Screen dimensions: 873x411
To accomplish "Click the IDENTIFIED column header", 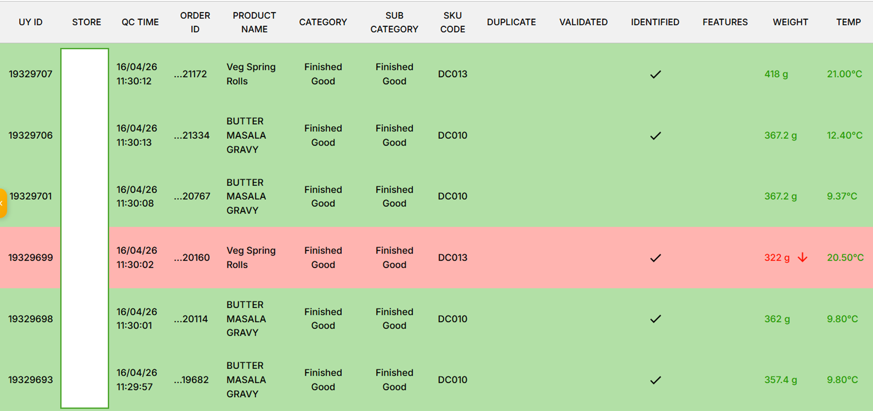I will [655, 22].
